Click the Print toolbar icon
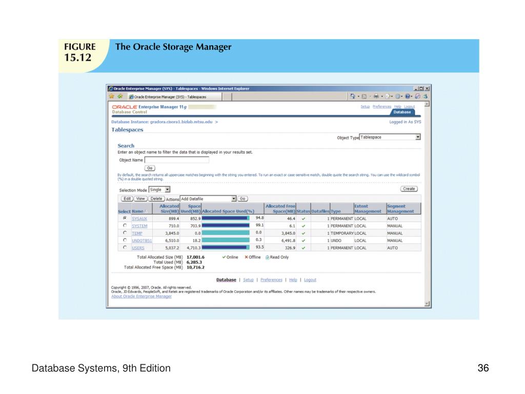525x394 pixels. [376, 96]
